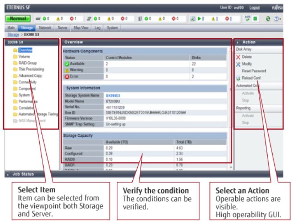Select Correlation in the left tree

point(26,108)
